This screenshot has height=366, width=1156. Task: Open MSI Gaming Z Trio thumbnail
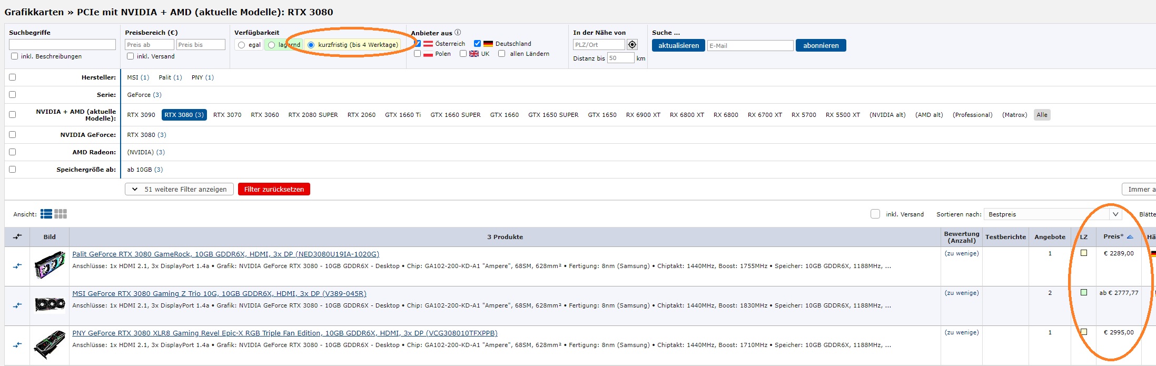pyautogui.click(x=50, y=304)
